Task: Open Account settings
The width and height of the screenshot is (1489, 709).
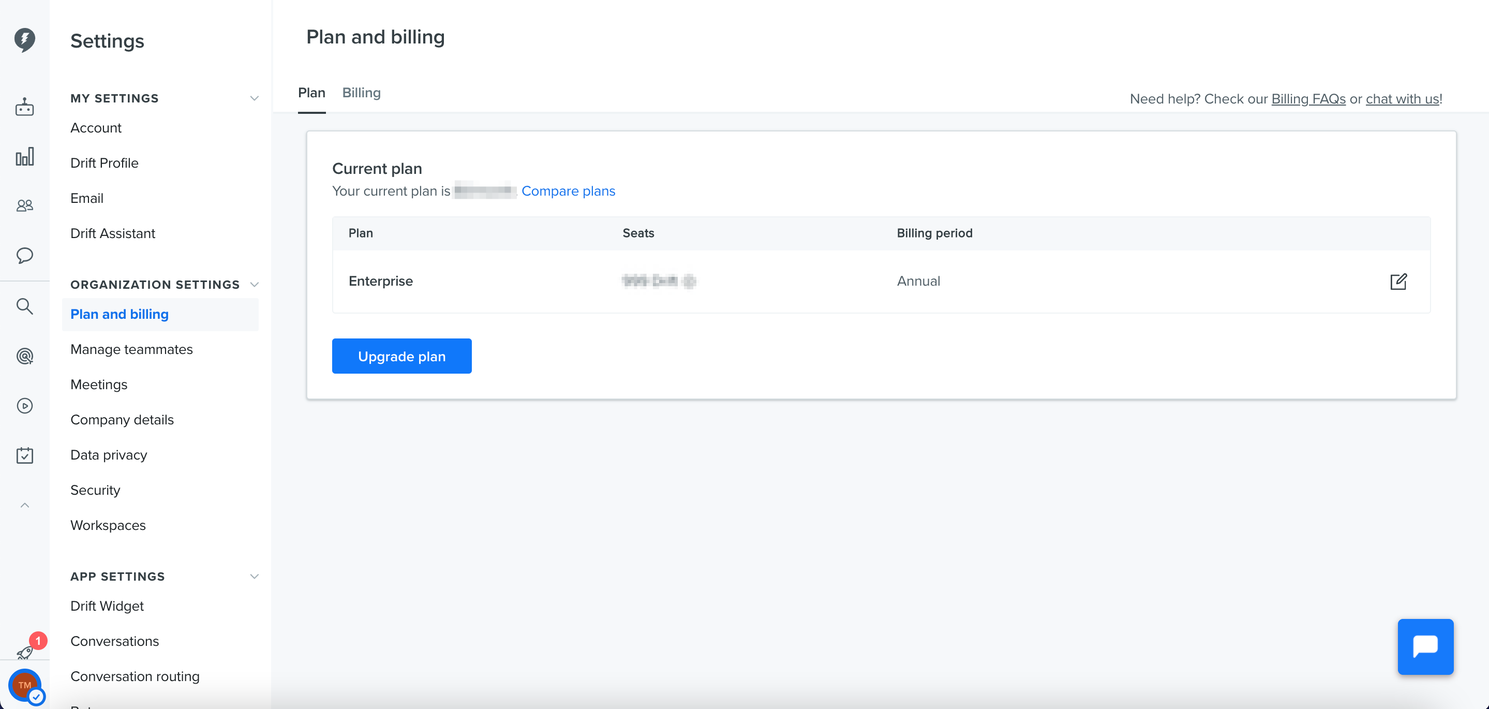Action: click(96, 128)
